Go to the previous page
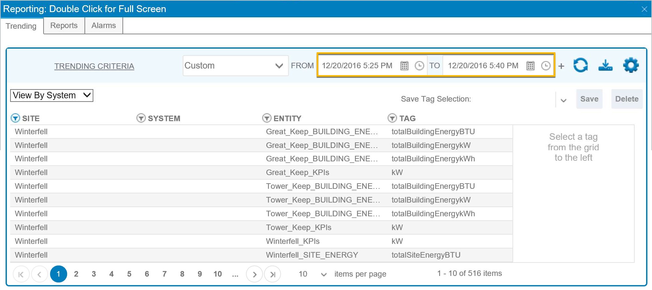This screenshot has width=652, height=290. pyautogui.click(x=39, y=274)
